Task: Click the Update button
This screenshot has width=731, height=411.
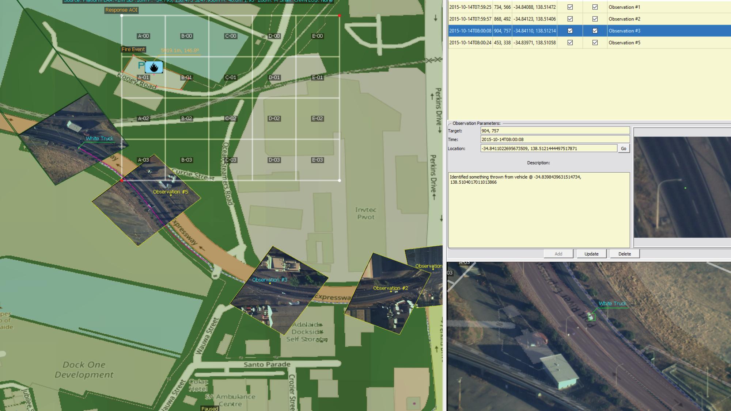Action: 591,254
